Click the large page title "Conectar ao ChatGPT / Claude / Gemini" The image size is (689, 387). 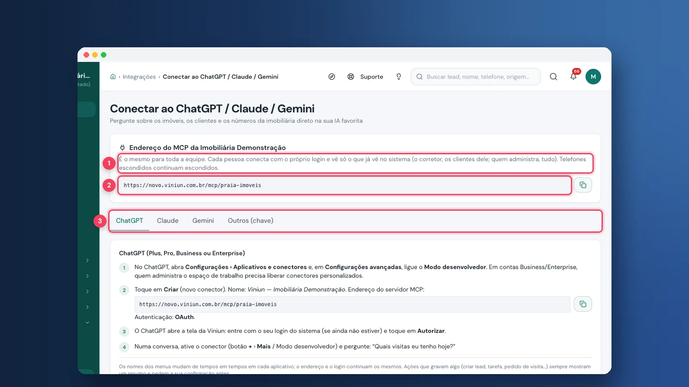pyautogui.click(x=212, y=109)
